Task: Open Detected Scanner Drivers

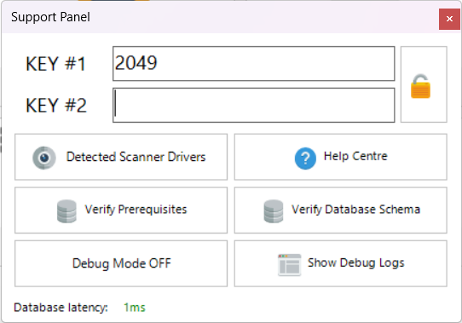Action: pos(121,157)
